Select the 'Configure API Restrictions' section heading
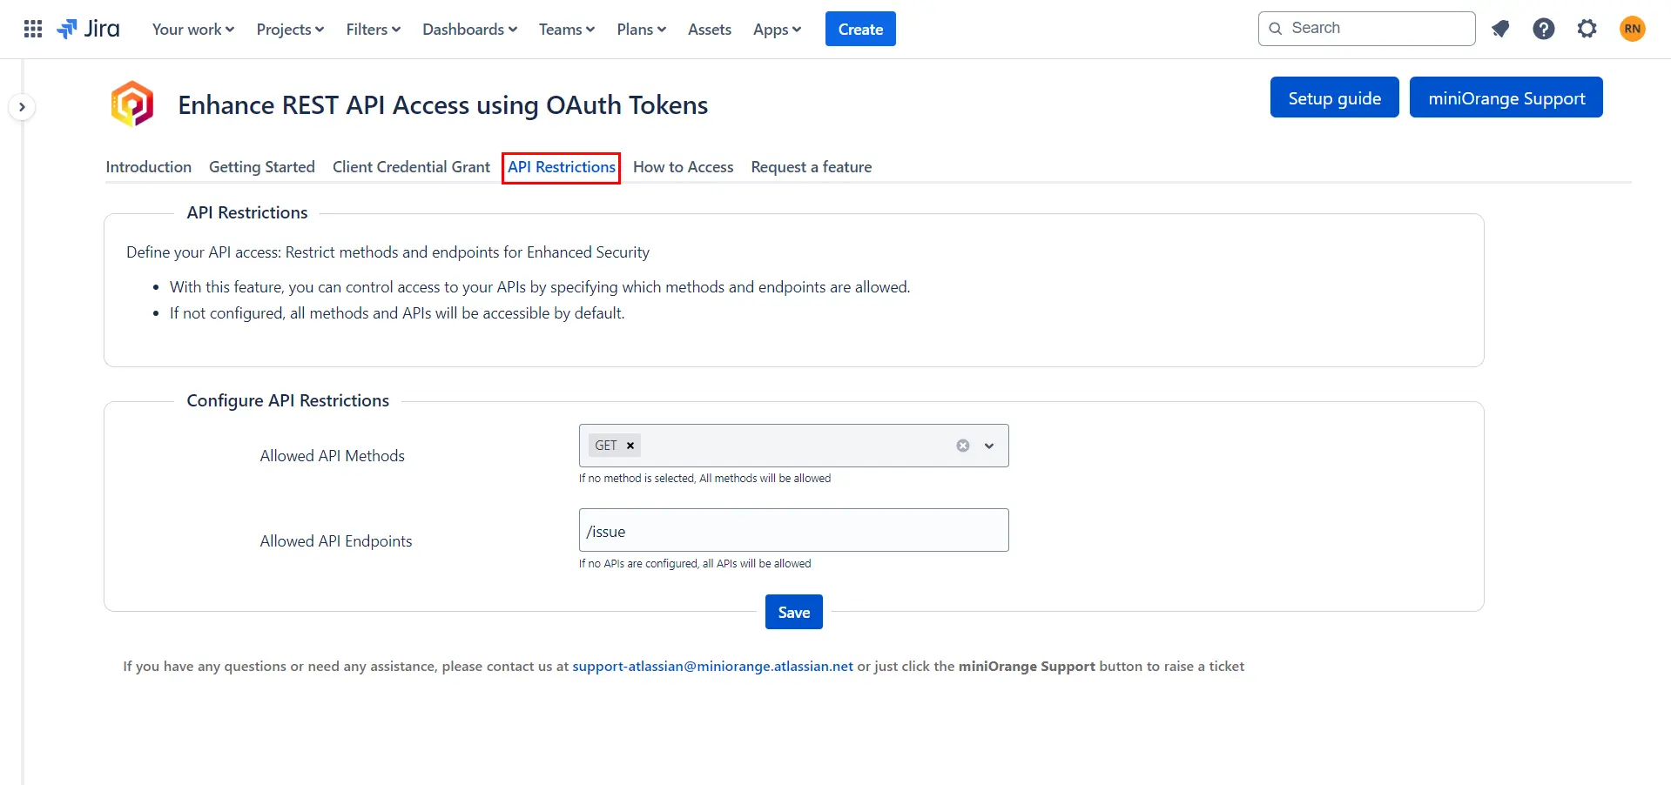The width and height of the screenshot is (1671, 785). click(x=288, y=400)
